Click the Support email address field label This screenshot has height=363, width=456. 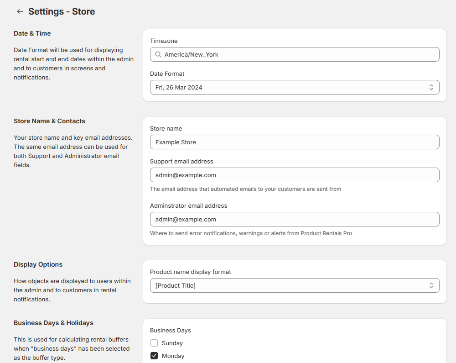point(181,161)
